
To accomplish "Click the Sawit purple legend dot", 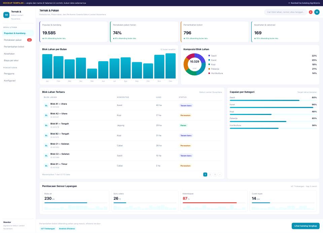I will [209, 55].
